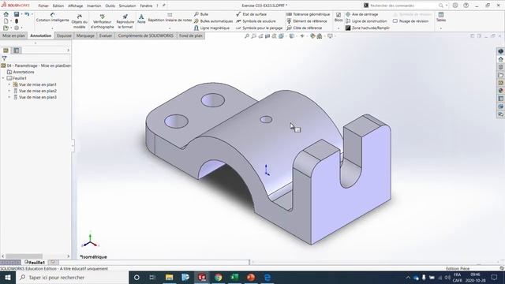The width and height of the screenshot is (505, 284).
Task: Open File Explorer from the taskbar
Action: [169, 277]
